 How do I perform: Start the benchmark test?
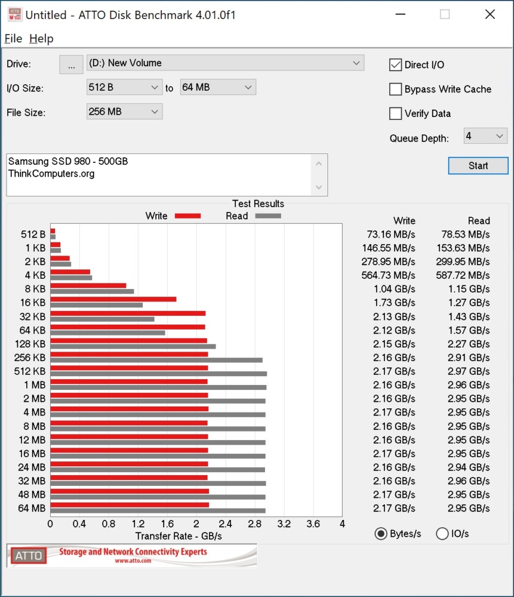click(x=478, y=165)
